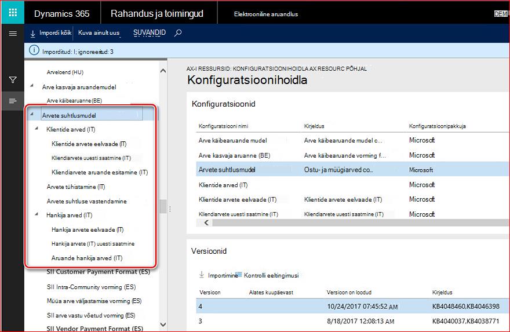Click the company code in header corner

click(501, 14)
